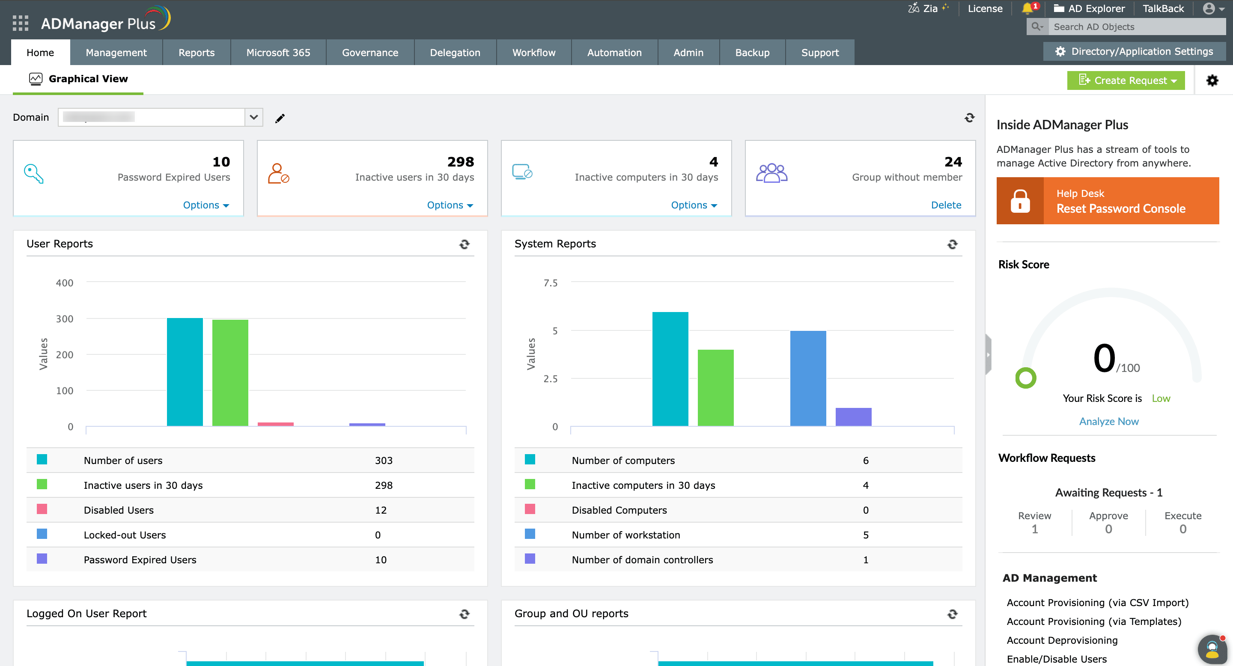Open the Delegation tab
The image size is (1233, 666).
455,53
